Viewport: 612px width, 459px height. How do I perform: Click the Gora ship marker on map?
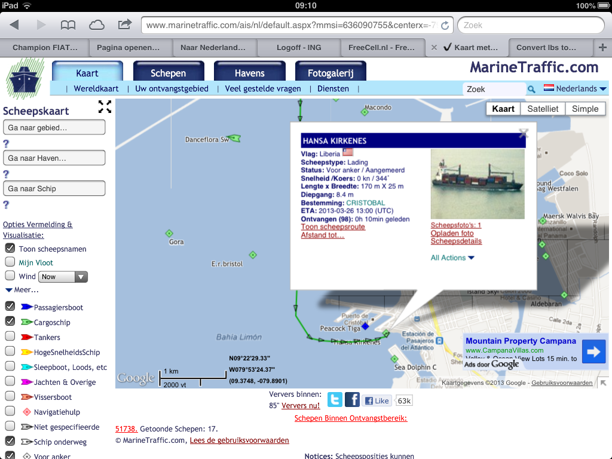tap(169, 234)
